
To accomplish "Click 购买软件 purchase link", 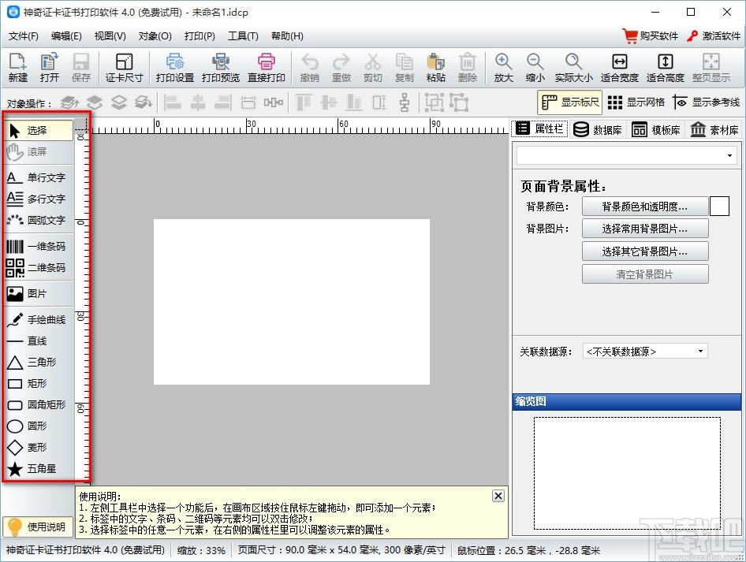I will [x=650, y=36].
